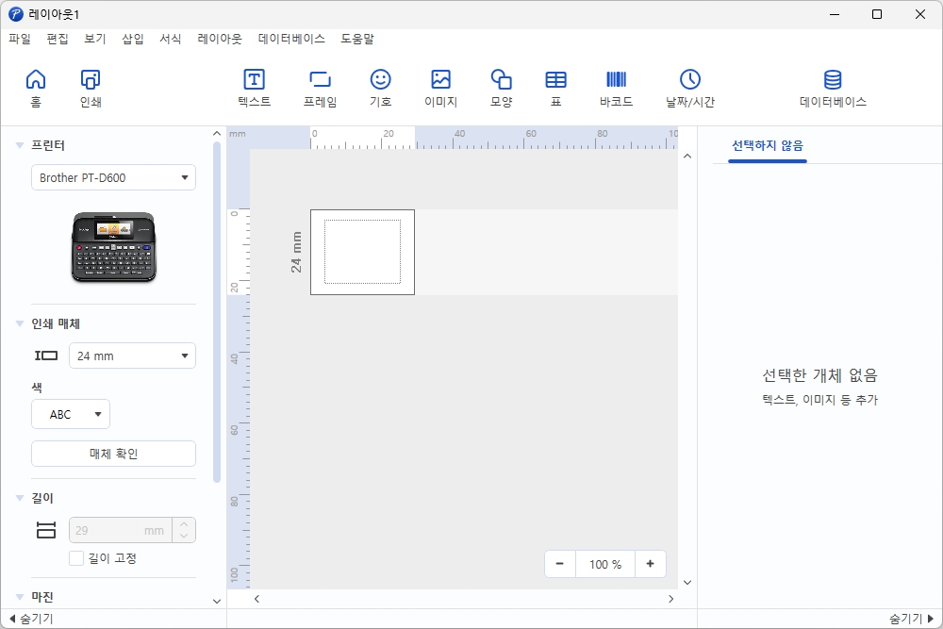Open the 레이아웃 menu
Image resolution: width=943 pixels, height=629 pixels.
[x=220, y=39]
